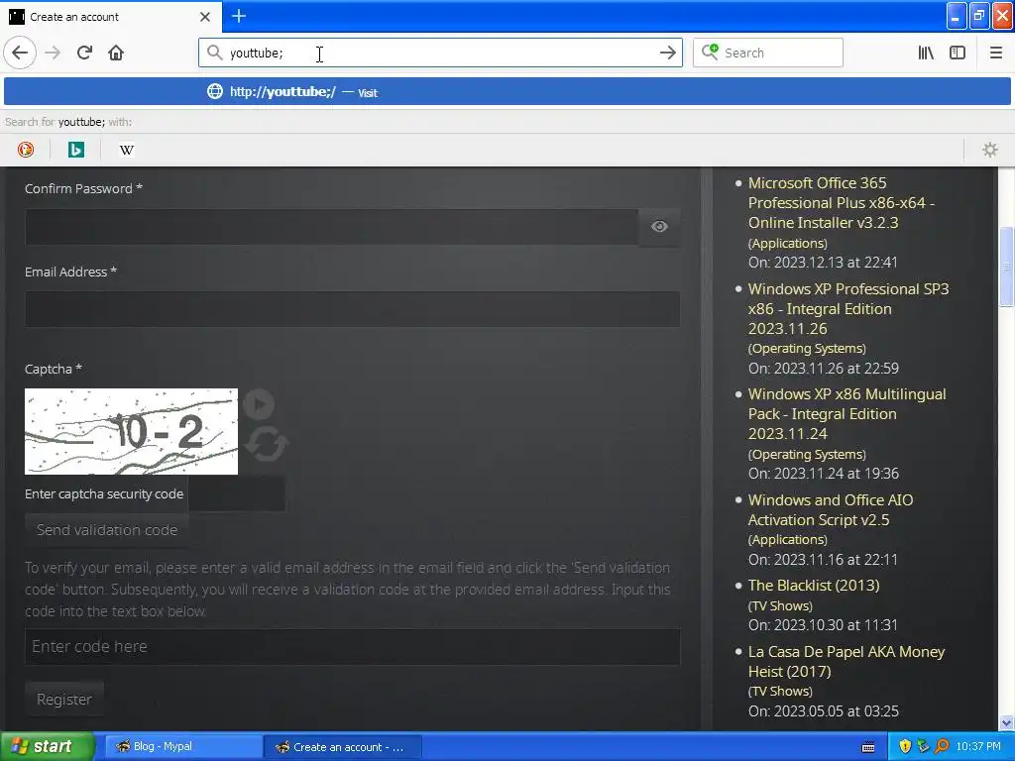The image size is (1015, 761).
Task: Click the Go arrow in the address bar
Action: [x=667, y=53]
